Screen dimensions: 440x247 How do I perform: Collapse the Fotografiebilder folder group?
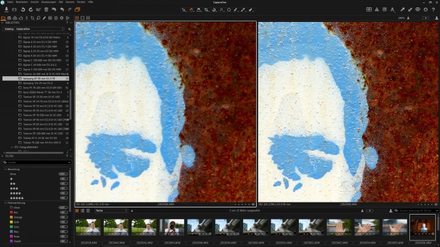pos(12,147)
